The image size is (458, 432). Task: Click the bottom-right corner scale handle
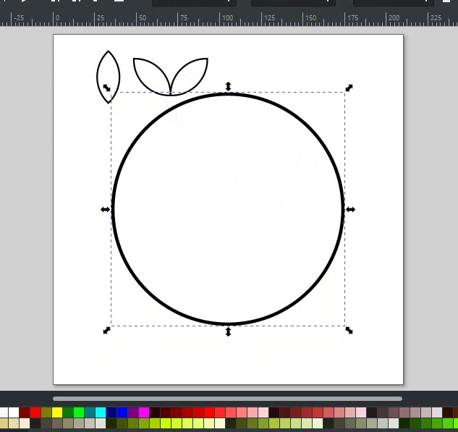[349, 331]
